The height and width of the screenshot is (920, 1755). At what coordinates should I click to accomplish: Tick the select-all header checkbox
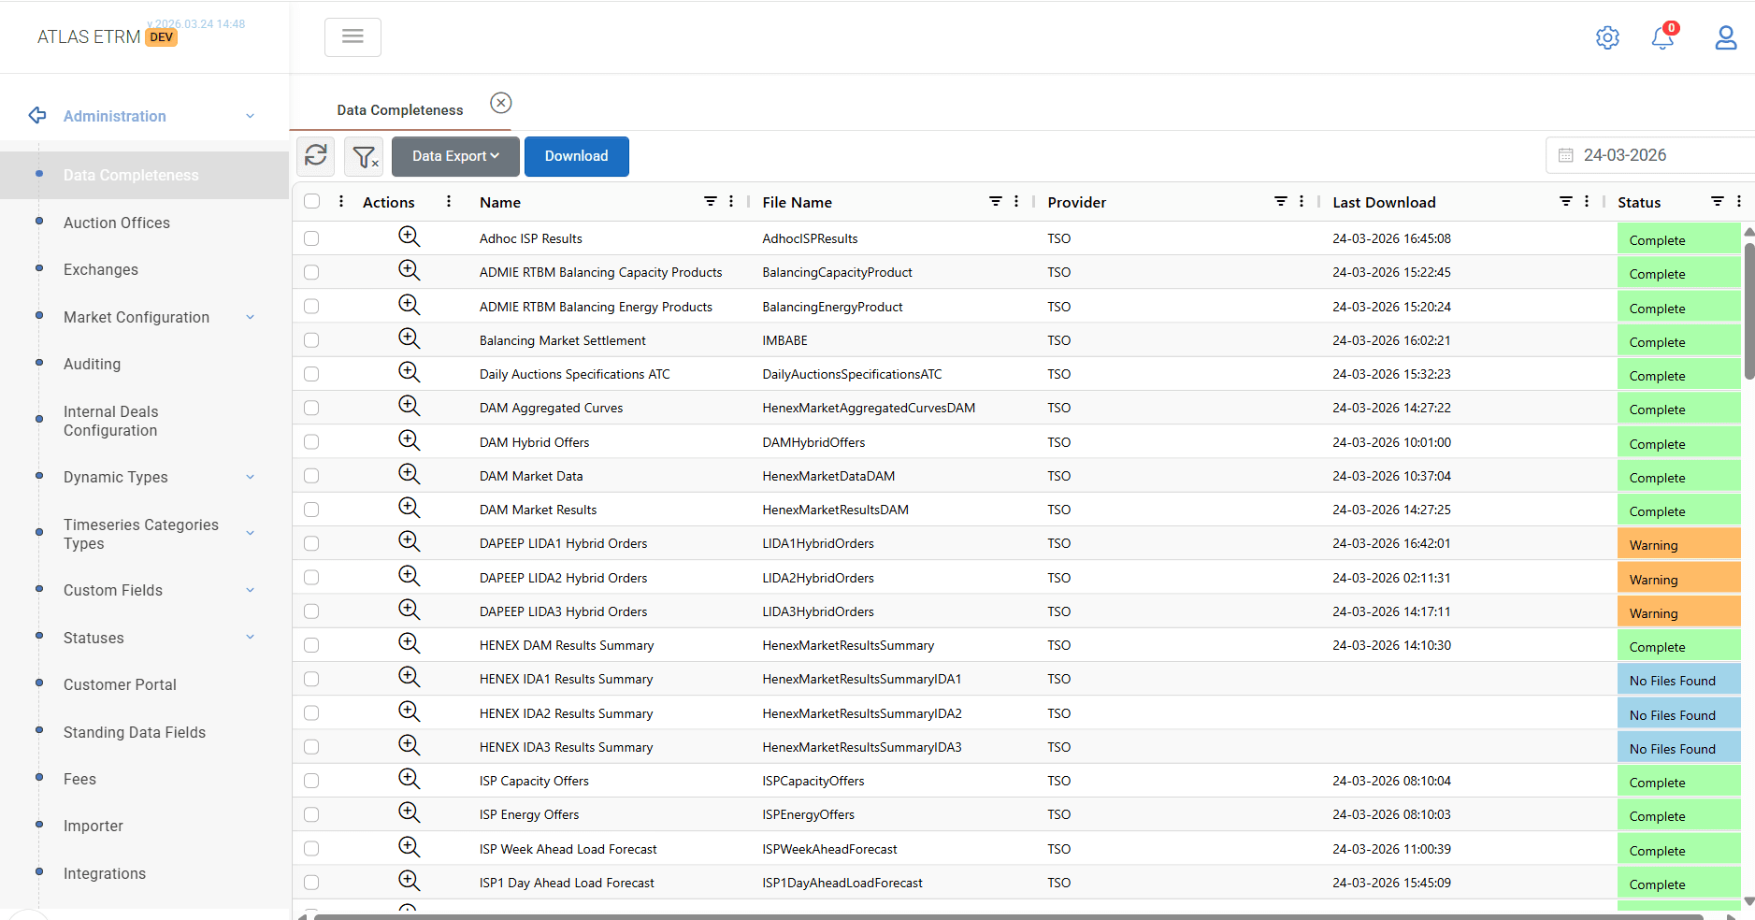312,201
